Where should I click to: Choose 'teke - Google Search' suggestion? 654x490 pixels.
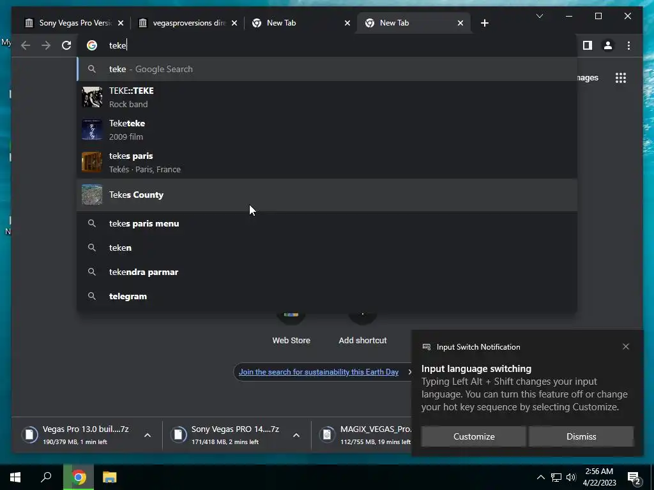point(328,69)
